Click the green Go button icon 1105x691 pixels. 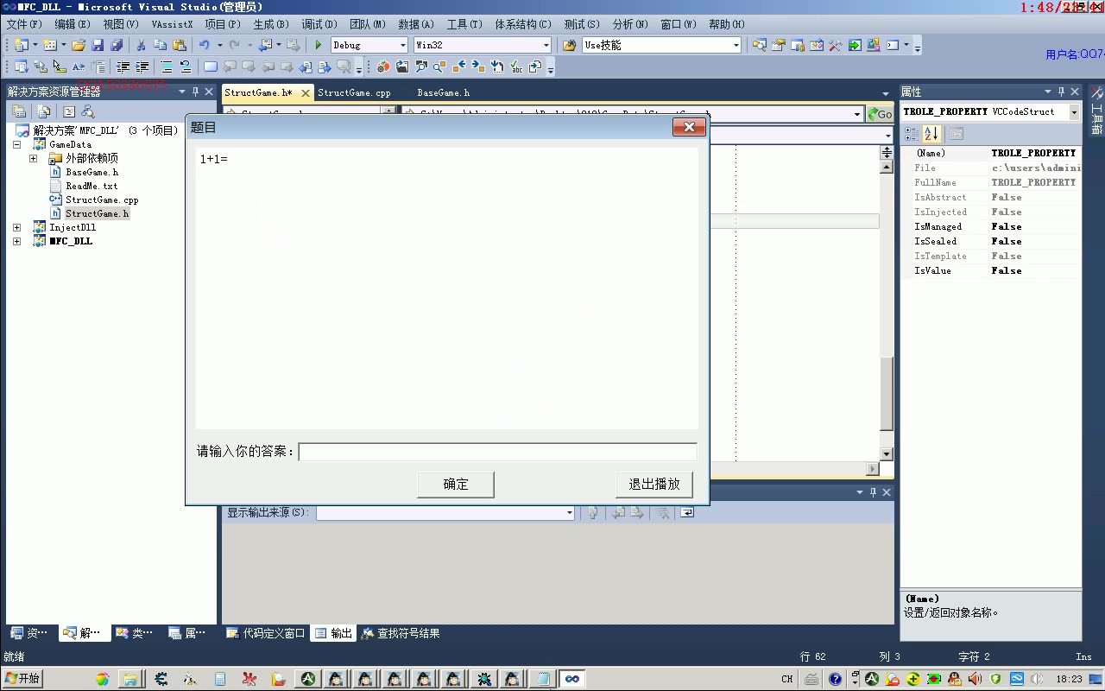881,114
